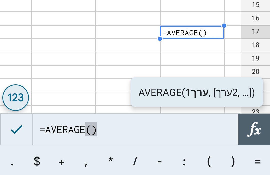Insert a plus sign into the formula
The width and height of the screenshot is (270, 175).
pos(61,162)
